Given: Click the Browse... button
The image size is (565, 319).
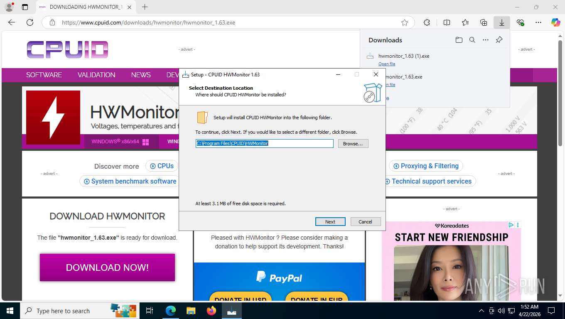Looking at the screenshot, I should [353, 144].
